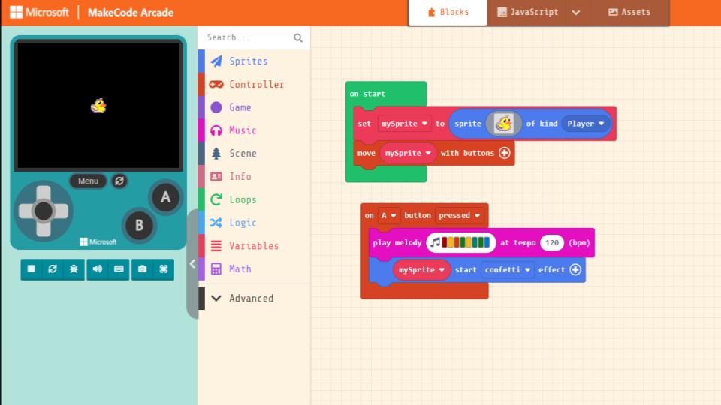This screenshot has width=721, height=405.
Task: Switch to the Blocks tab
Action: tap(448, 13)
